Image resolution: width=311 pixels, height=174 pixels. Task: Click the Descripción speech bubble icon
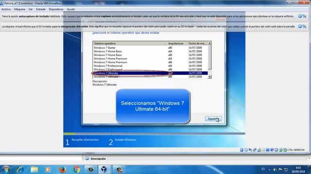(87, 159)
